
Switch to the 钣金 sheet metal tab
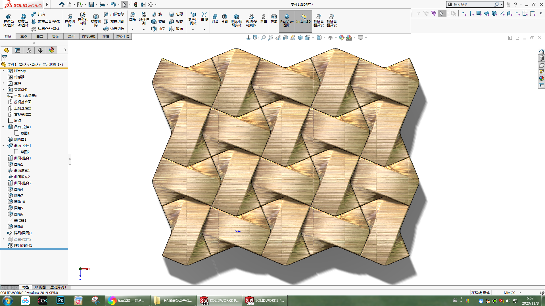click(56, 37)
